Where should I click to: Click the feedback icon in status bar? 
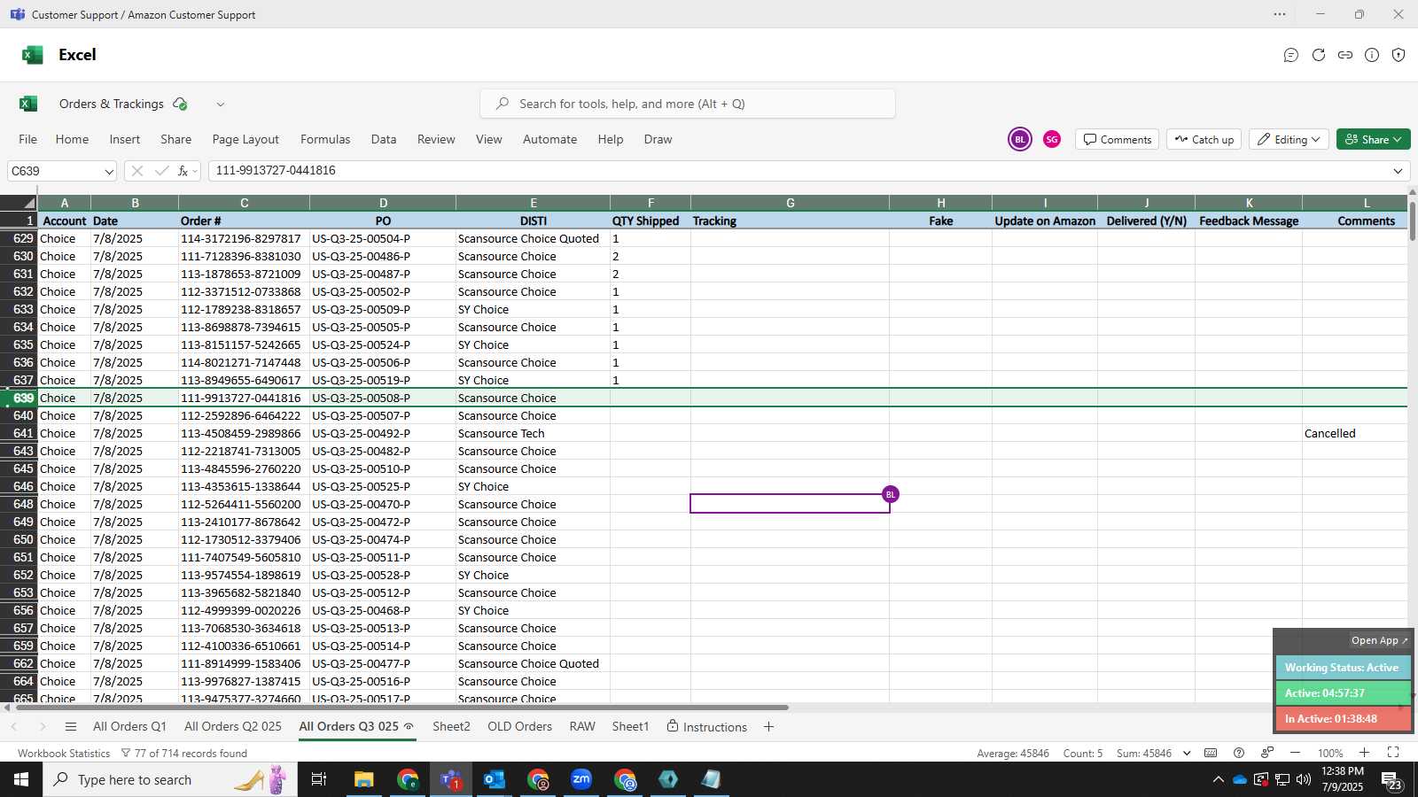tap(1267, 753)
